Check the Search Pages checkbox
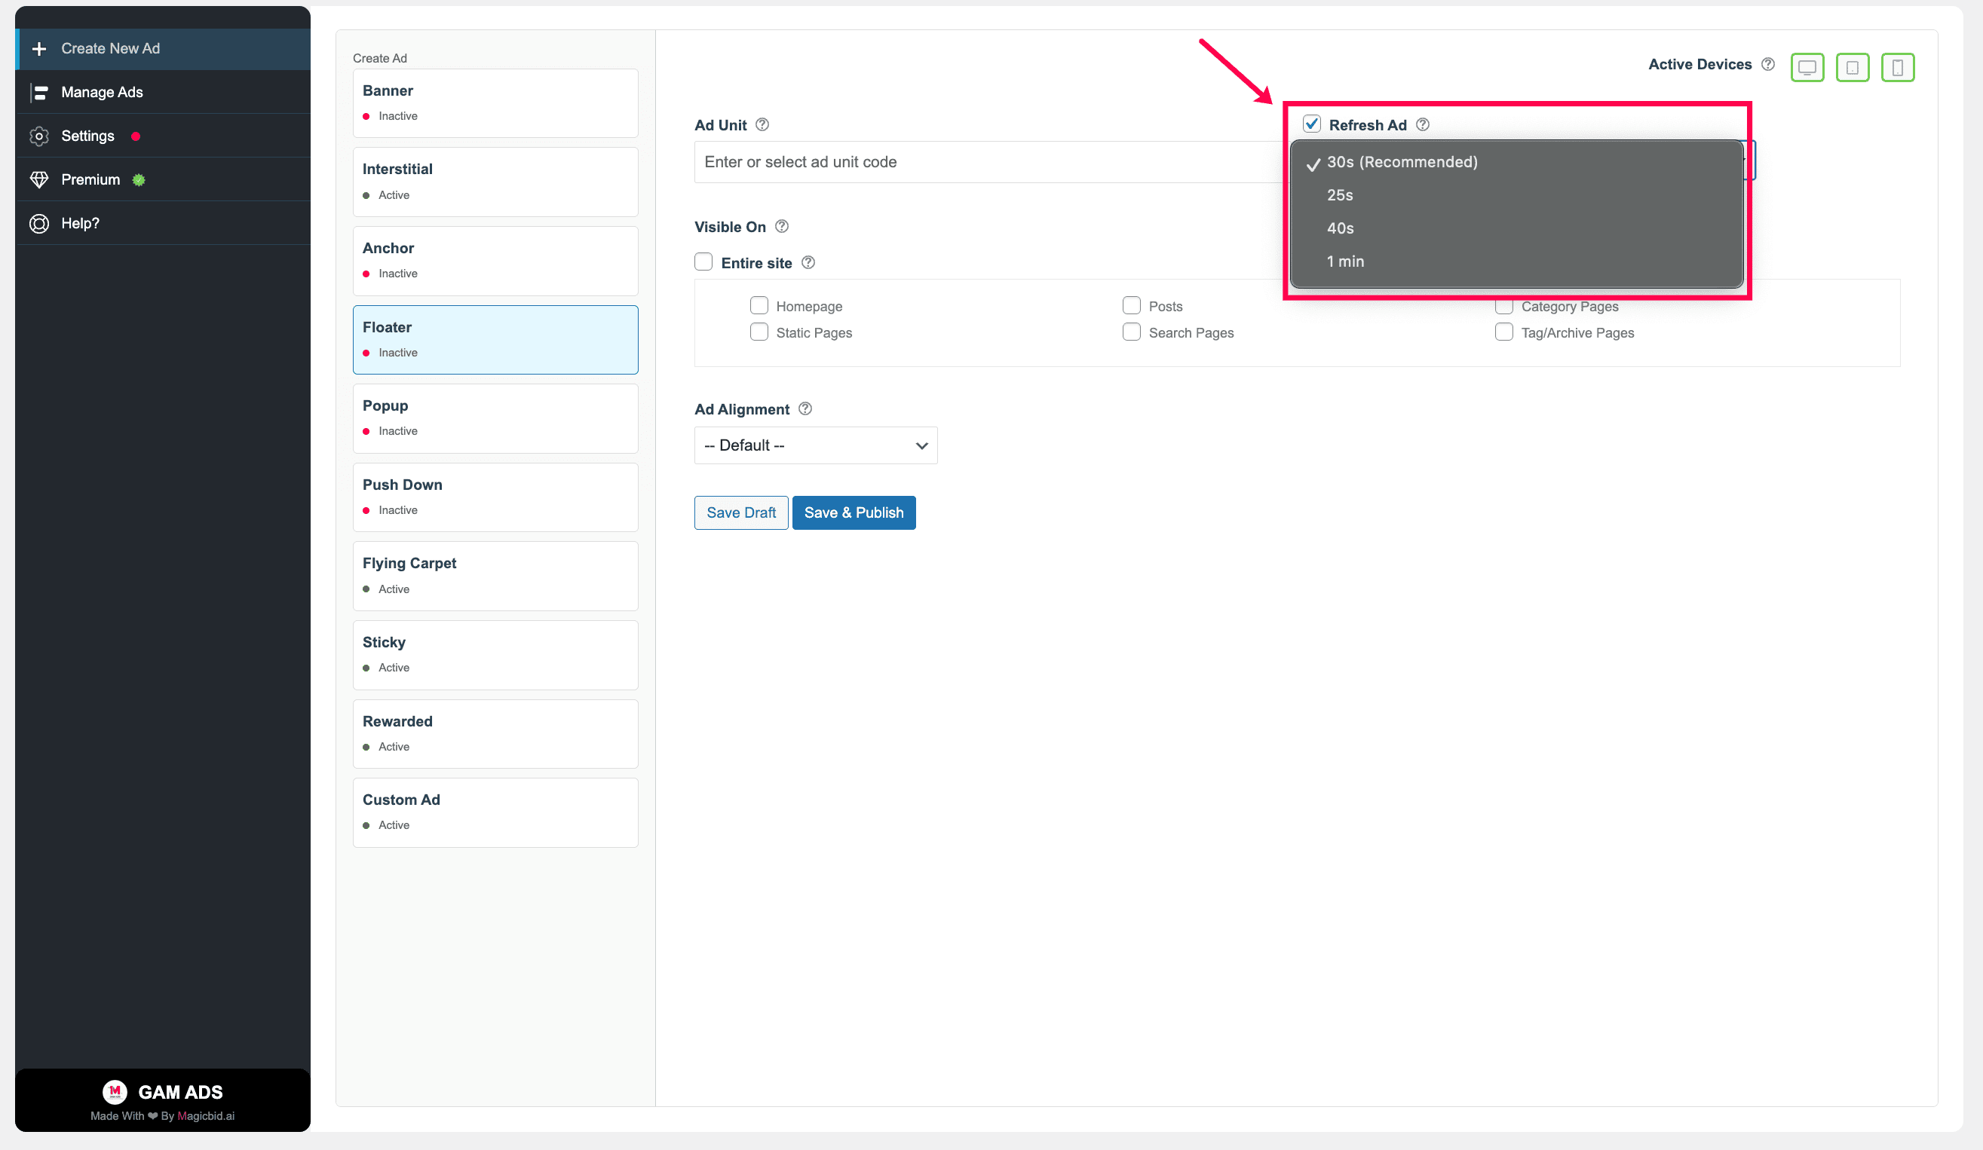 click(1131, 332)
